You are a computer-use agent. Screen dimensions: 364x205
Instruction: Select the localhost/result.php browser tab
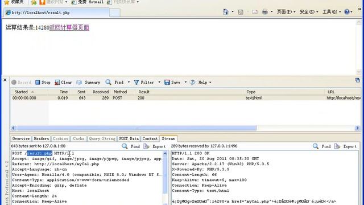pos(56,13)
